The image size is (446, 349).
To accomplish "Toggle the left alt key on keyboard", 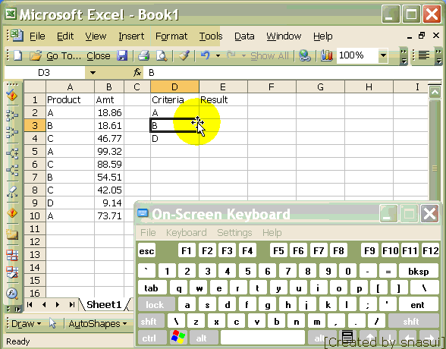I will coord(203,338).
